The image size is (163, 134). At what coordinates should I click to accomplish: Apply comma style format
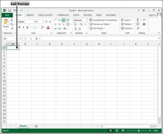(85, 24)
